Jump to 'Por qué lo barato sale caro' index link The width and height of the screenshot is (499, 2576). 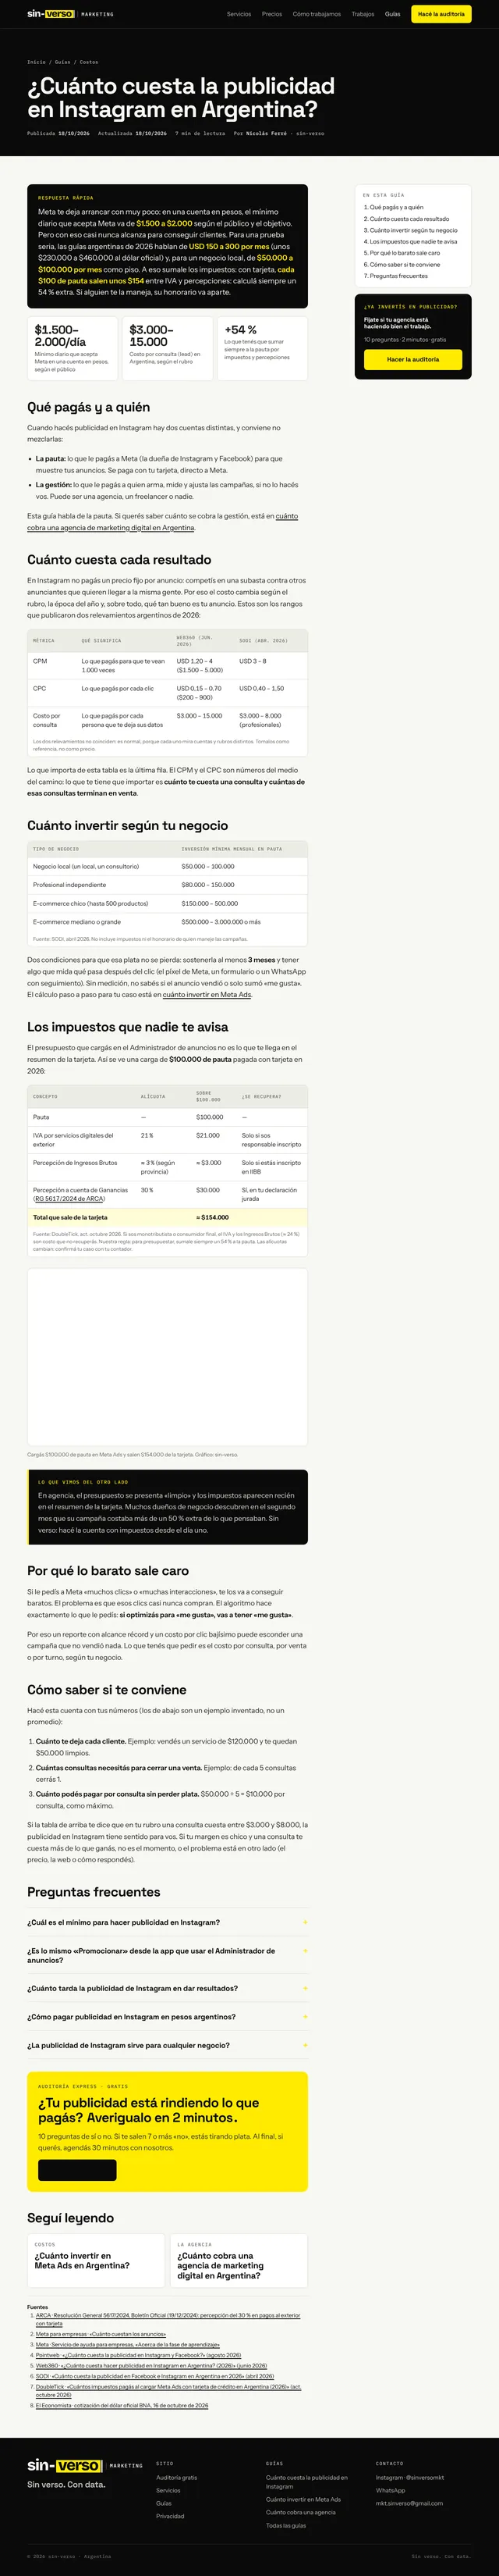click(x=404, y=253)
